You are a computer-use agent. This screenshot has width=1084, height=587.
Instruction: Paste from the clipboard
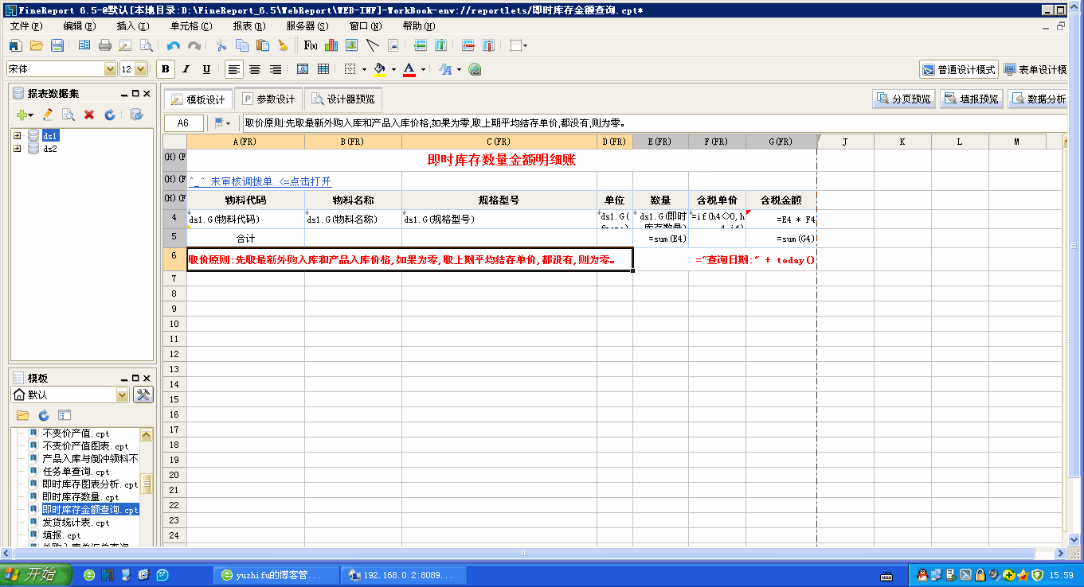(263, 45)
